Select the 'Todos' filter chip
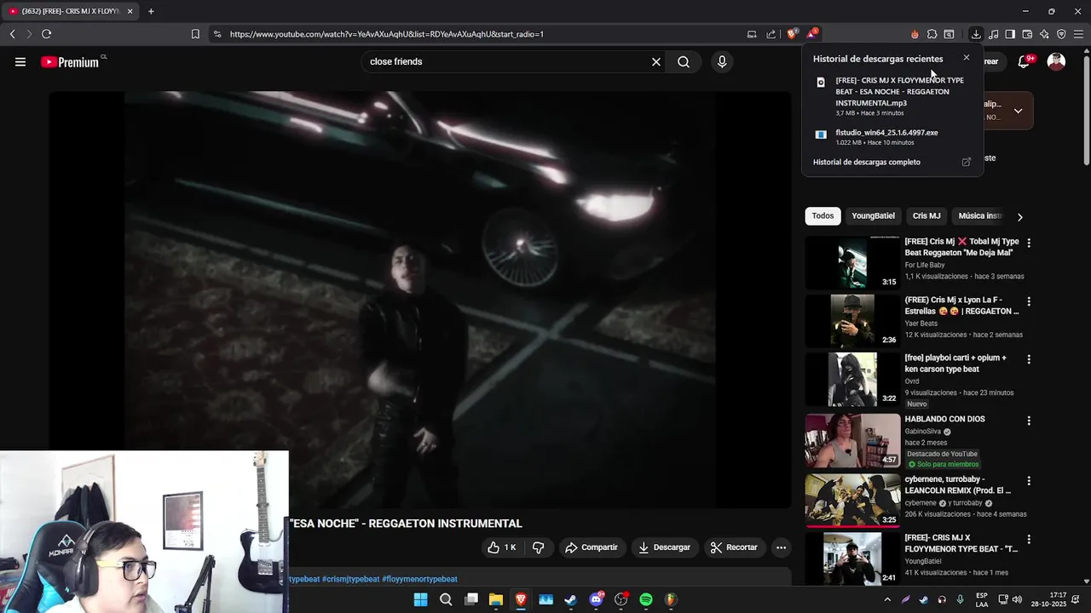Viewport: 1091px width, 613px height. click(x=823, y=215)
